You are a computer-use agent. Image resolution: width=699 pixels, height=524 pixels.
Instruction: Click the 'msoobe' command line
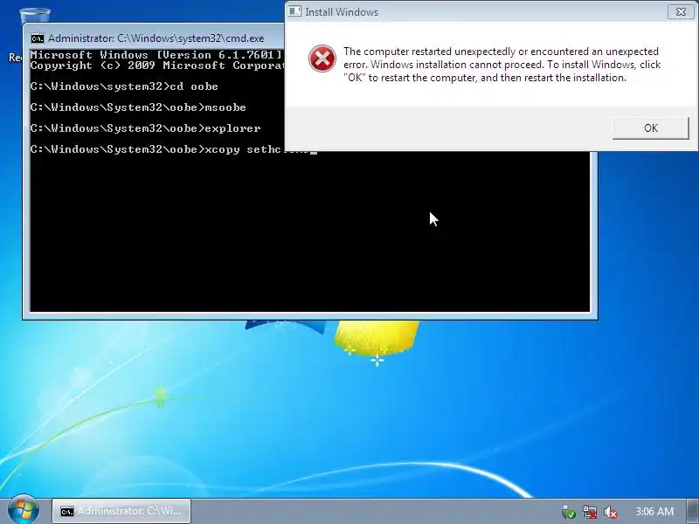coord(138,107)
